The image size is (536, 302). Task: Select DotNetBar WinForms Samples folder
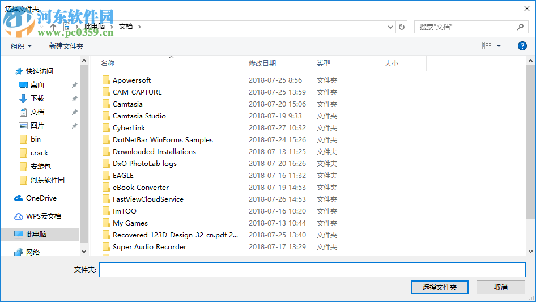point(163,140)
